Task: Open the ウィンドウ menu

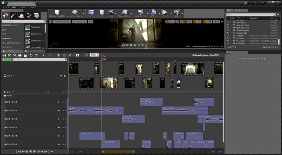Action: pyautogui.click(x=23, y=7)
